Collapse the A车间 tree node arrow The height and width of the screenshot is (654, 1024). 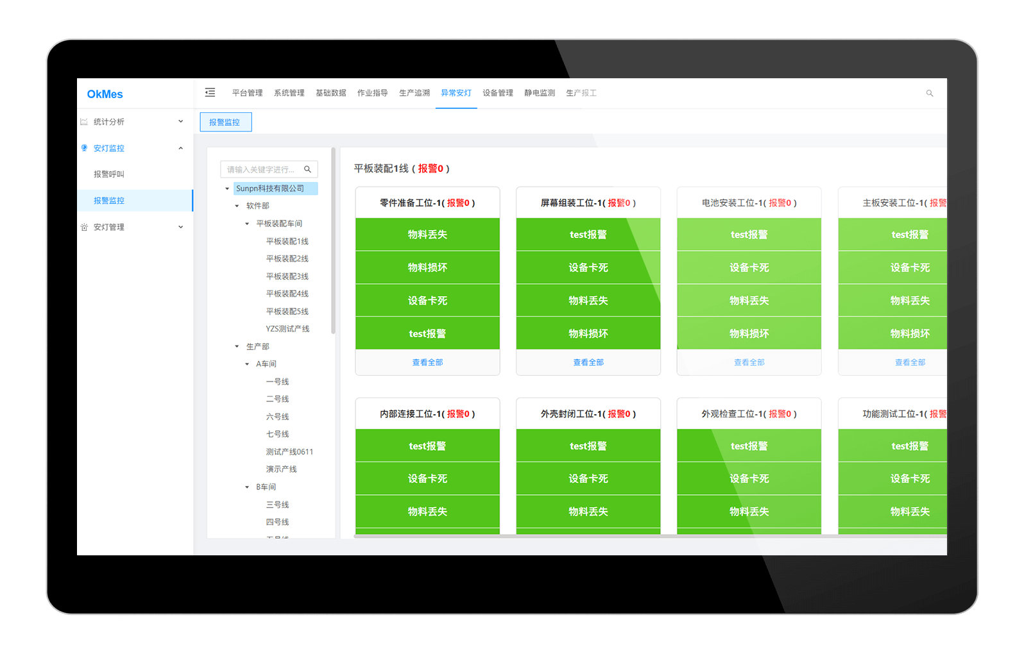click(247, 364)
